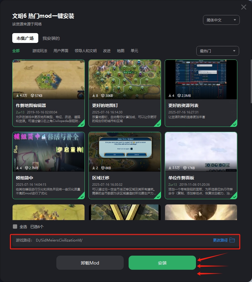Viewport: 252px width, 282px height.
Task: Click the "已选6个" selection count
Action: [x=37, y=227]
